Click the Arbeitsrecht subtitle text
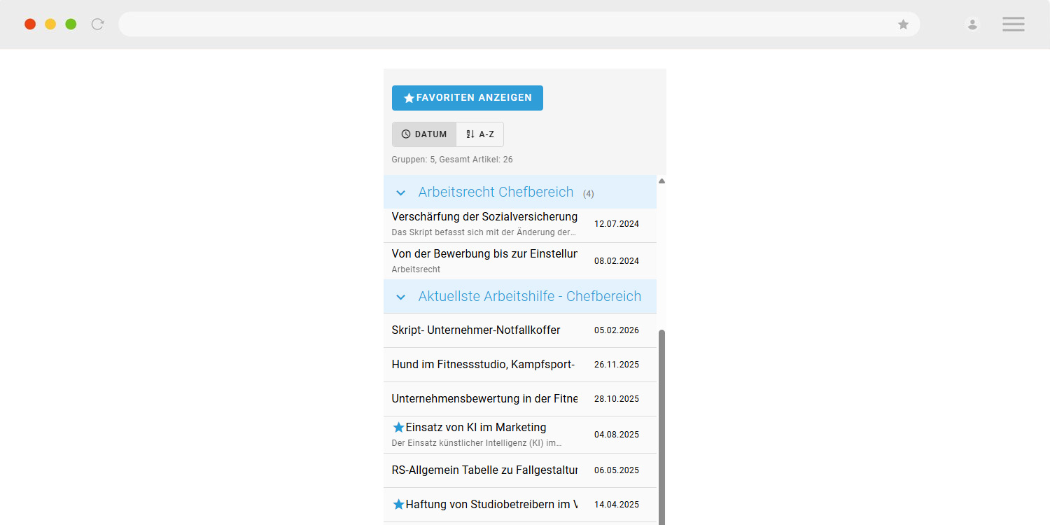The image size is (1050, 525). click(416, 269)
